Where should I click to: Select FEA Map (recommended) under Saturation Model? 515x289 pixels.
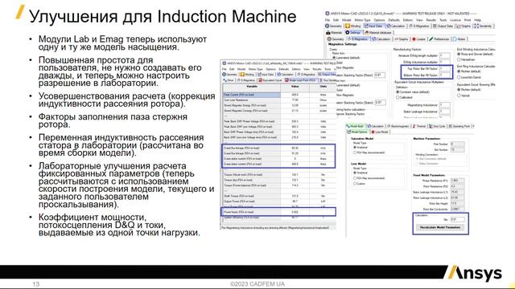[369, 153]
